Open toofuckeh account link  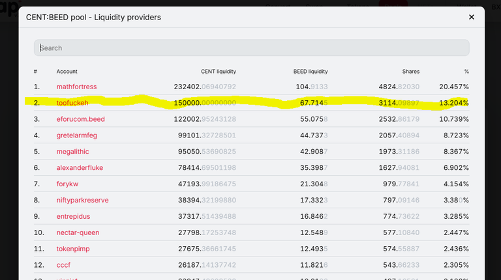72,103
